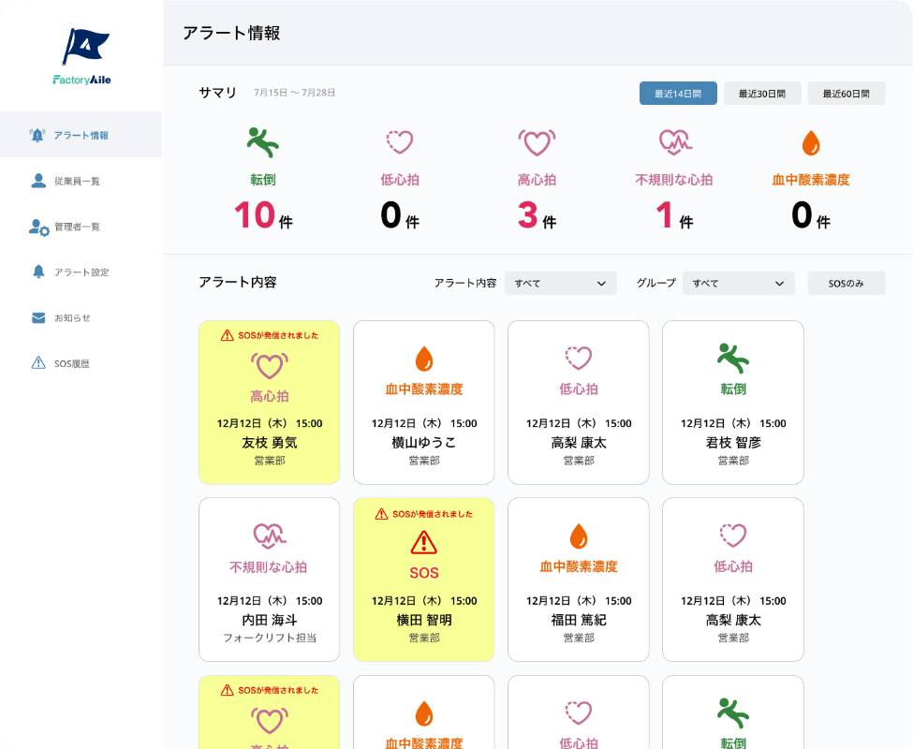
Task: Click the employee list person icon
Action: [x=38, y=181]
